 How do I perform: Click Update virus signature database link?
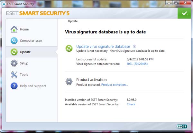pos(103,47)
